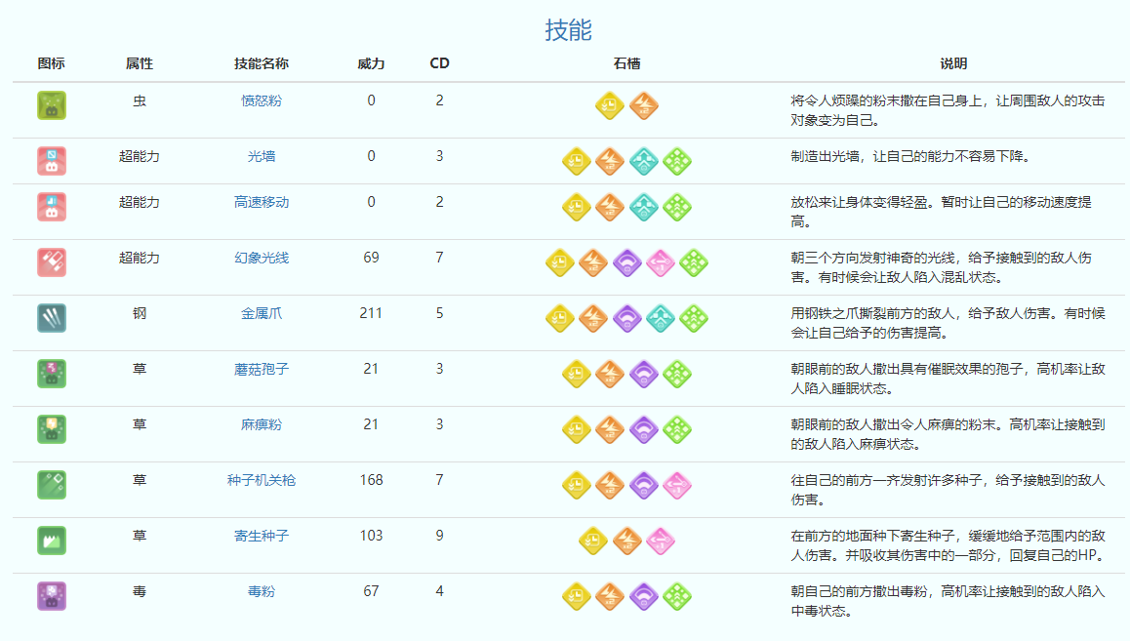The image size is (1130, 641).
Task: Open the 愤怒粉 skill link
Action: pos(262,100)
